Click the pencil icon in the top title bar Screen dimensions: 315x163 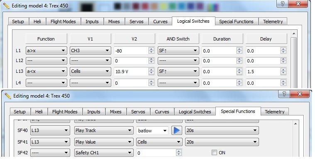point(7,6)
